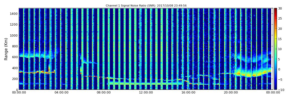Click the 04:00:00 time axis label

61,93
